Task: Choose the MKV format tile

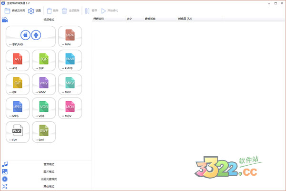Action: pos(70,84)
